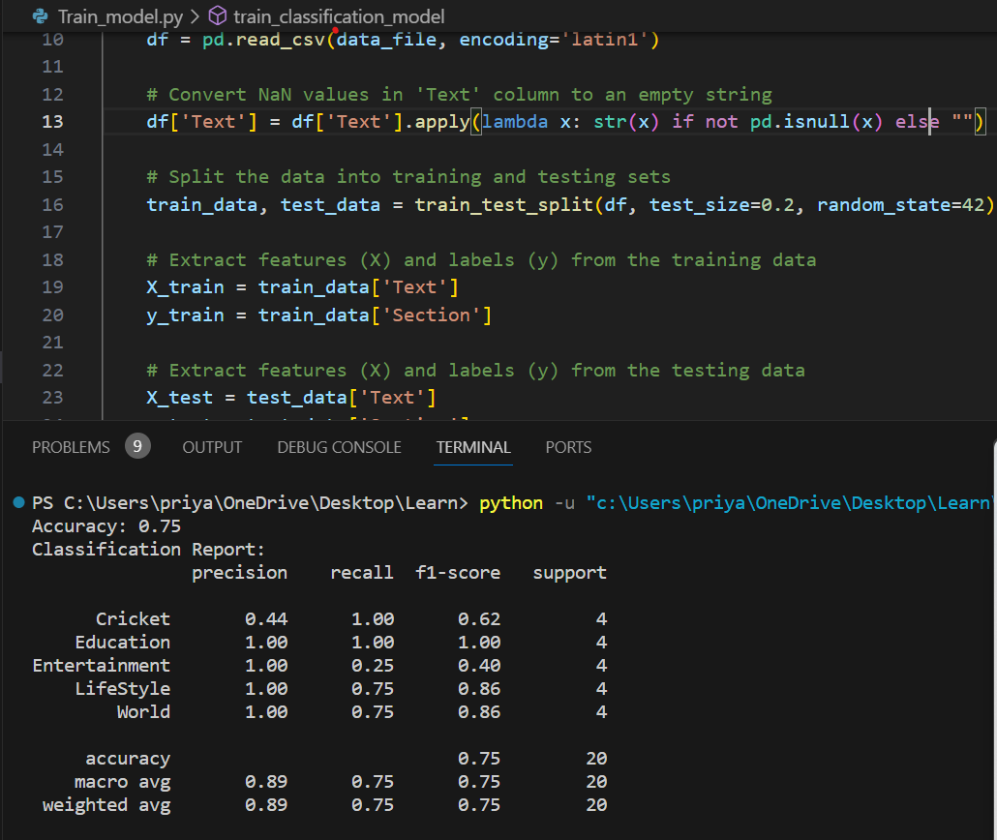Click 'Classification Report:' terminal line
The height and width of the screenshot is (840, 997).
click(148, 550)
